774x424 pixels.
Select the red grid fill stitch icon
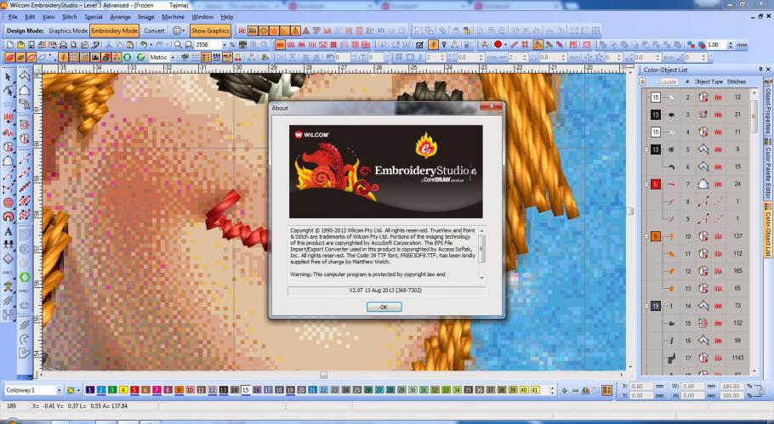pyautogui.click(x=333, y=44)
